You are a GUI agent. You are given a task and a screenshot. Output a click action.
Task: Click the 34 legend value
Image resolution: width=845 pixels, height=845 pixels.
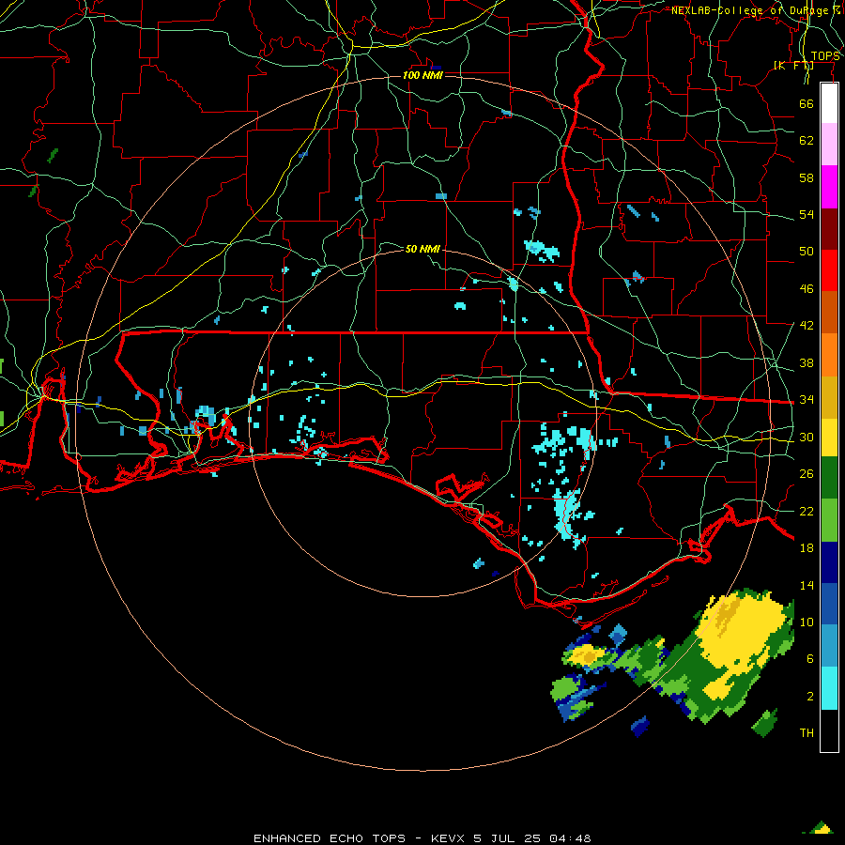[807, 400]
